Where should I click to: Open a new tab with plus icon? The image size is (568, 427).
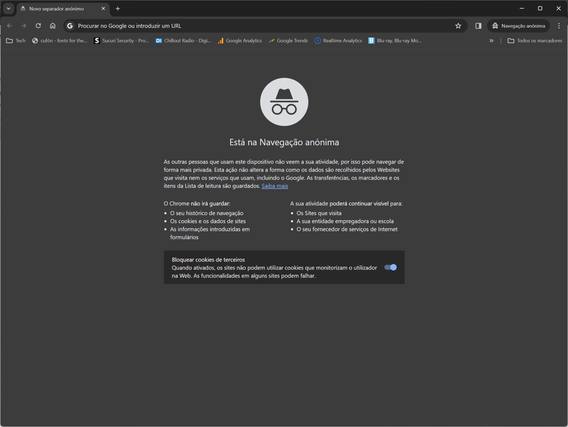[x=118, y=9]
